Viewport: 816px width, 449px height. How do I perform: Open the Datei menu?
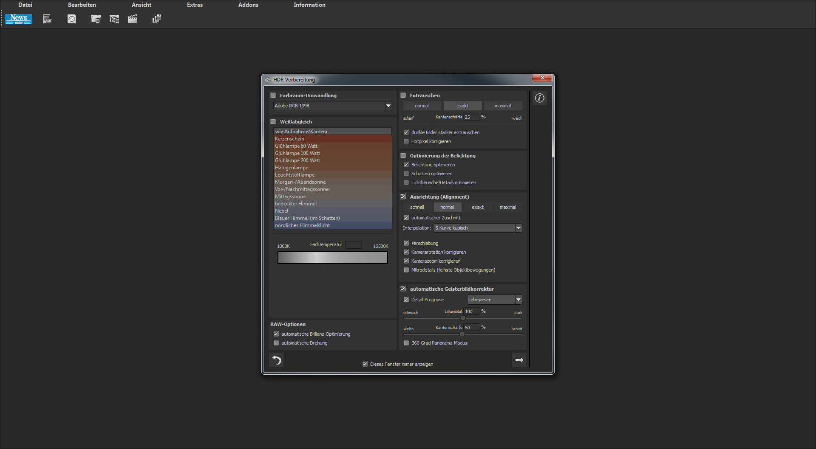tap(25, 5)
